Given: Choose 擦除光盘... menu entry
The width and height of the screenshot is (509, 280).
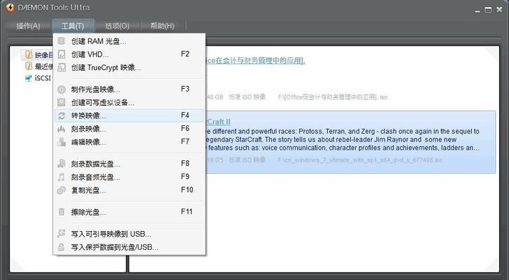Looking at the screenshot, I should [x=129, y=212].
